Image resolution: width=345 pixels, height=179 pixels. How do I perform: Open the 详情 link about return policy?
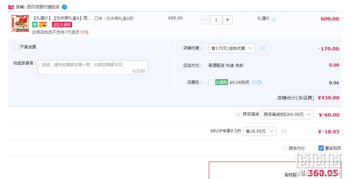[x=84, y=32]
